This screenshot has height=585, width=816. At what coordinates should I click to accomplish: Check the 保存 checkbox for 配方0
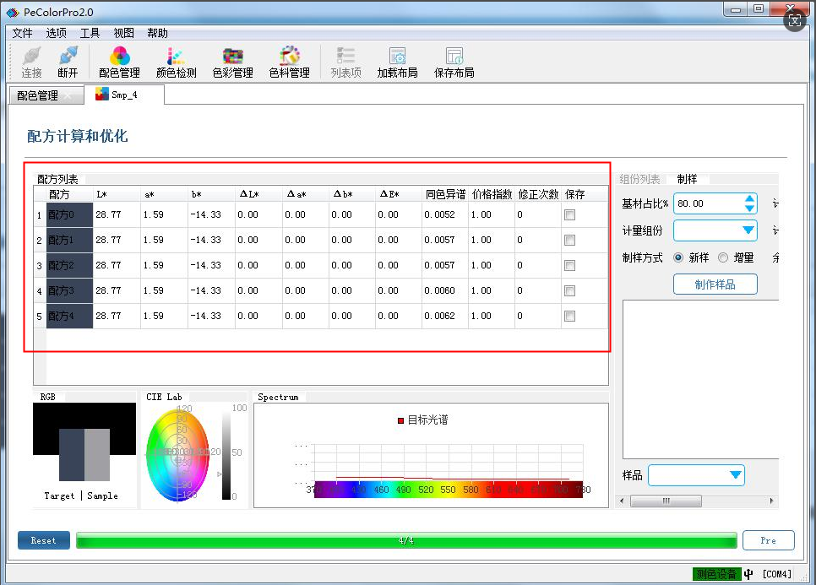tap(570, 215)
